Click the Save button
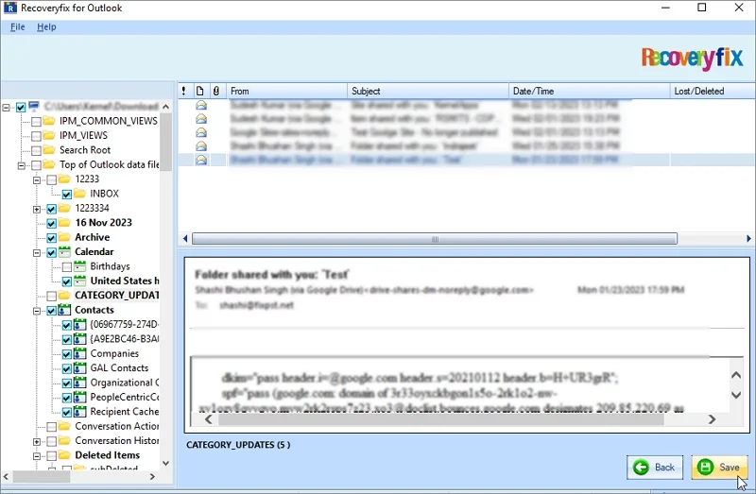This screenshot has width=756, height=494. tap(719, 467)
